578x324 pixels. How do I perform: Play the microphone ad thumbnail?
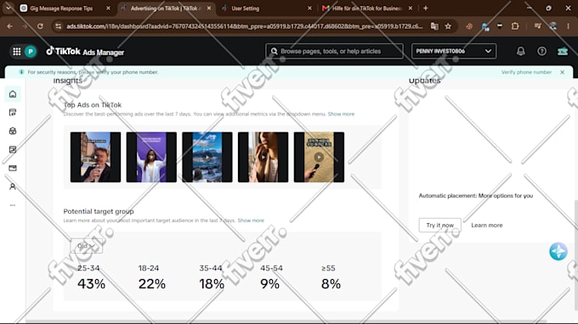[319, 157]
